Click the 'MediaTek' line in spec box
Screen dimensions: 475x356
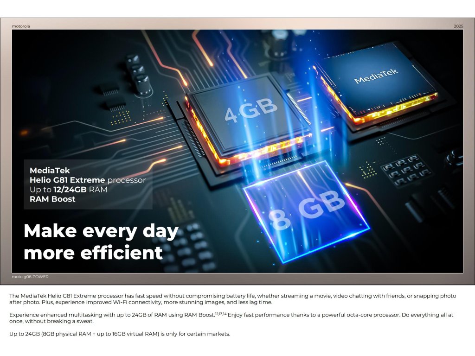tap(50, 171)
